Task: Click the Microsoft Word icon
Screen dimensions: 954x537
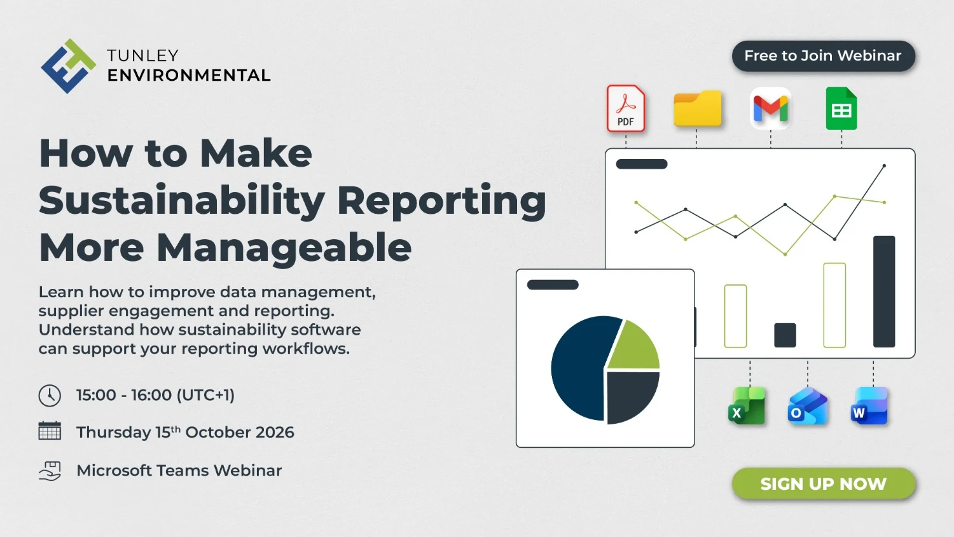Action: [869, 406]
